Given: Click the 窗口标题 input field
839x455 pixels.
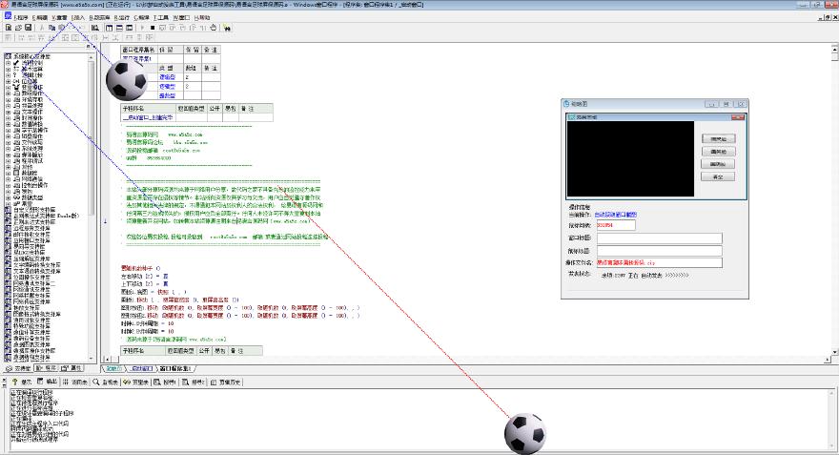Looking at the screenshot, I should pos(659,238).
